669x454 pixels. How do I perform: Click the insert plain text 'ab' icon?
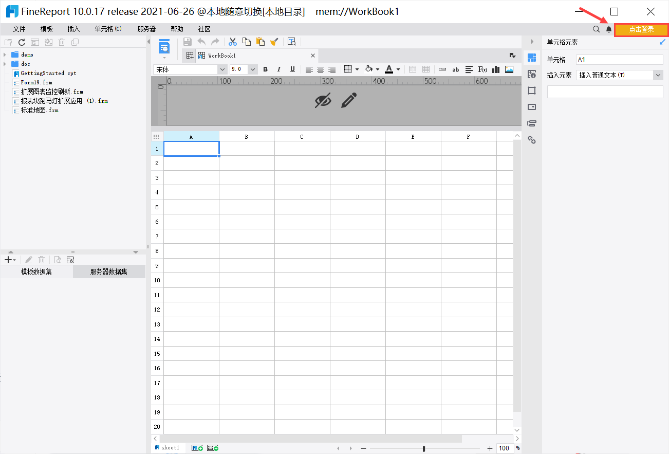coord(455,69)
